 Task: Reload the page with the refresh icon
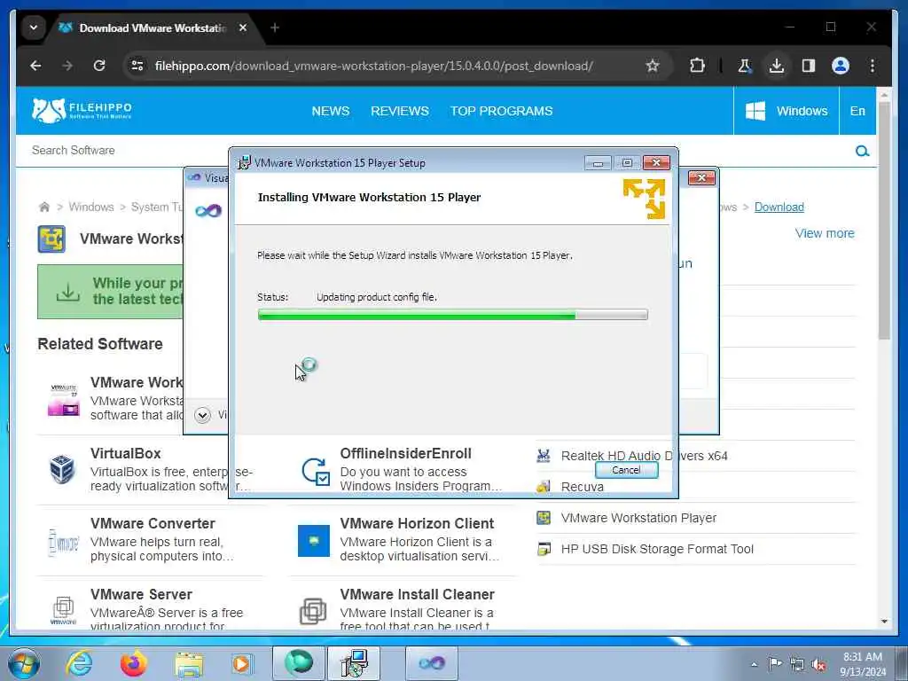click(99, 66)
